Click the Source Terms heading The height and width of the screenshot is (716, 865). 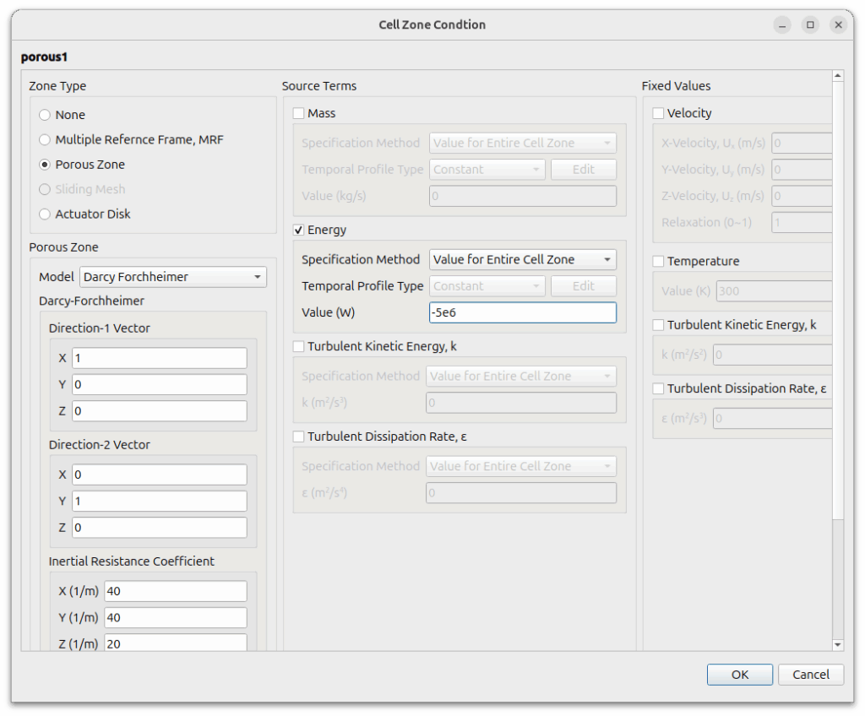pyautogui.click(x=318, y=86)
